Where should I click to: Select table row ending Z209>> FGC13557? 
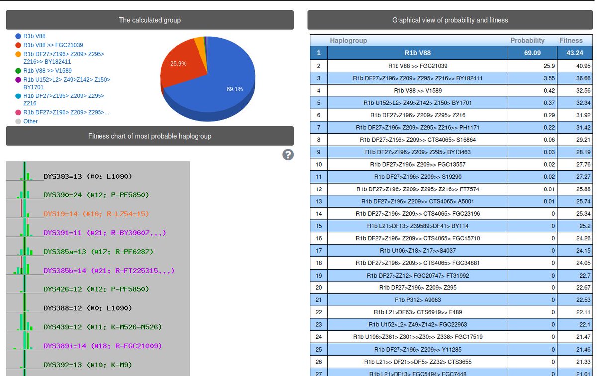[451, 164]
